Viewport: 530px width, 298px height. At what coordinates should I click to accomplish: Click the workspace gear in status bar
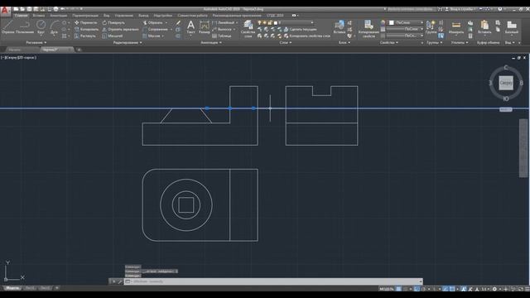[x=494, y=289]
